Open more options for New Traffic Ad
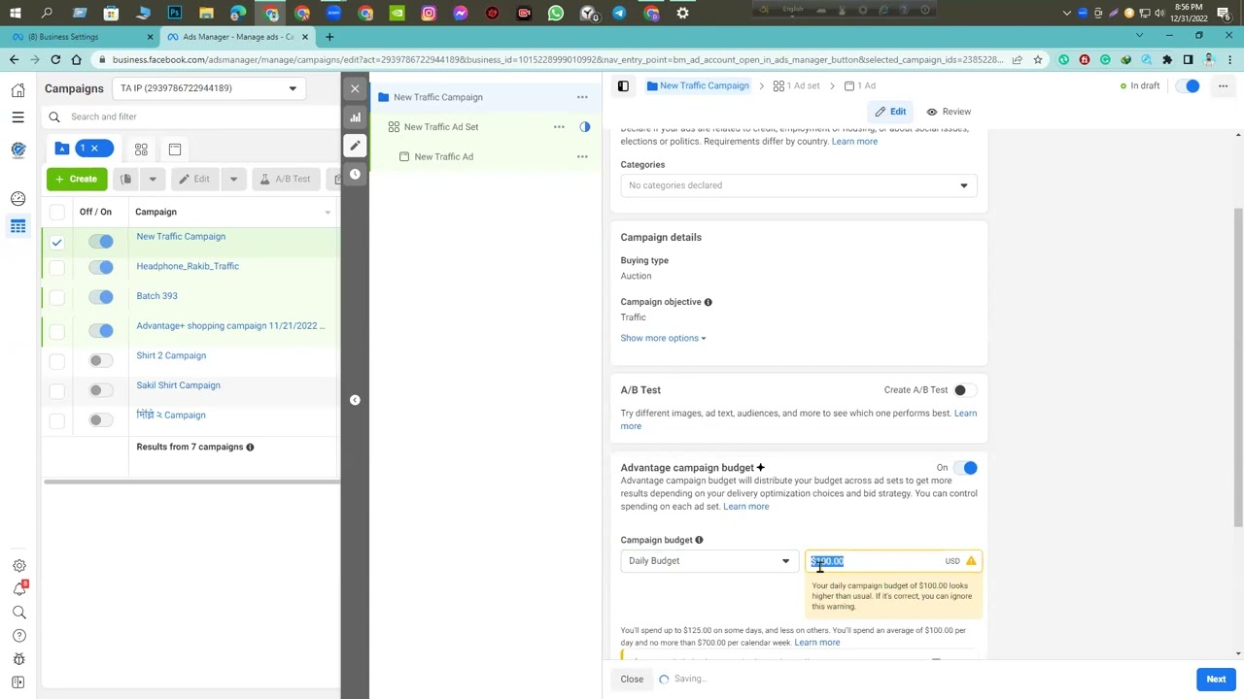1244x699 pixels. 582,156
